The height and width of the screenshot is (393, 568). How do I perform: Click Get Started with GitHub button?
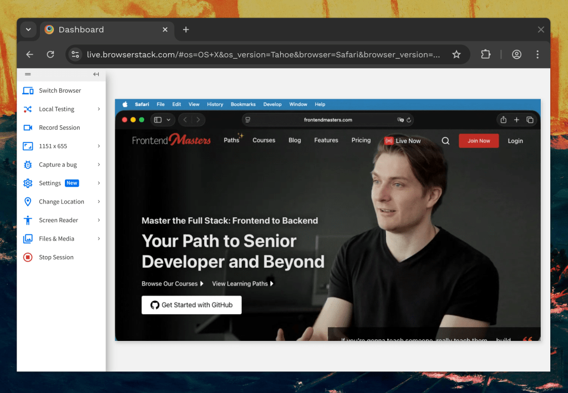pyautogui.click(x=191, y=305)
